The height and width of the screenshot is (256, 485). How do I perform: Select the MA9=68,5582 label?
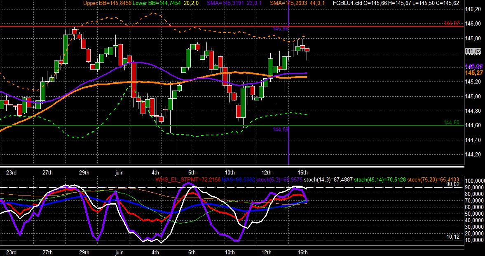coord(238,179)
